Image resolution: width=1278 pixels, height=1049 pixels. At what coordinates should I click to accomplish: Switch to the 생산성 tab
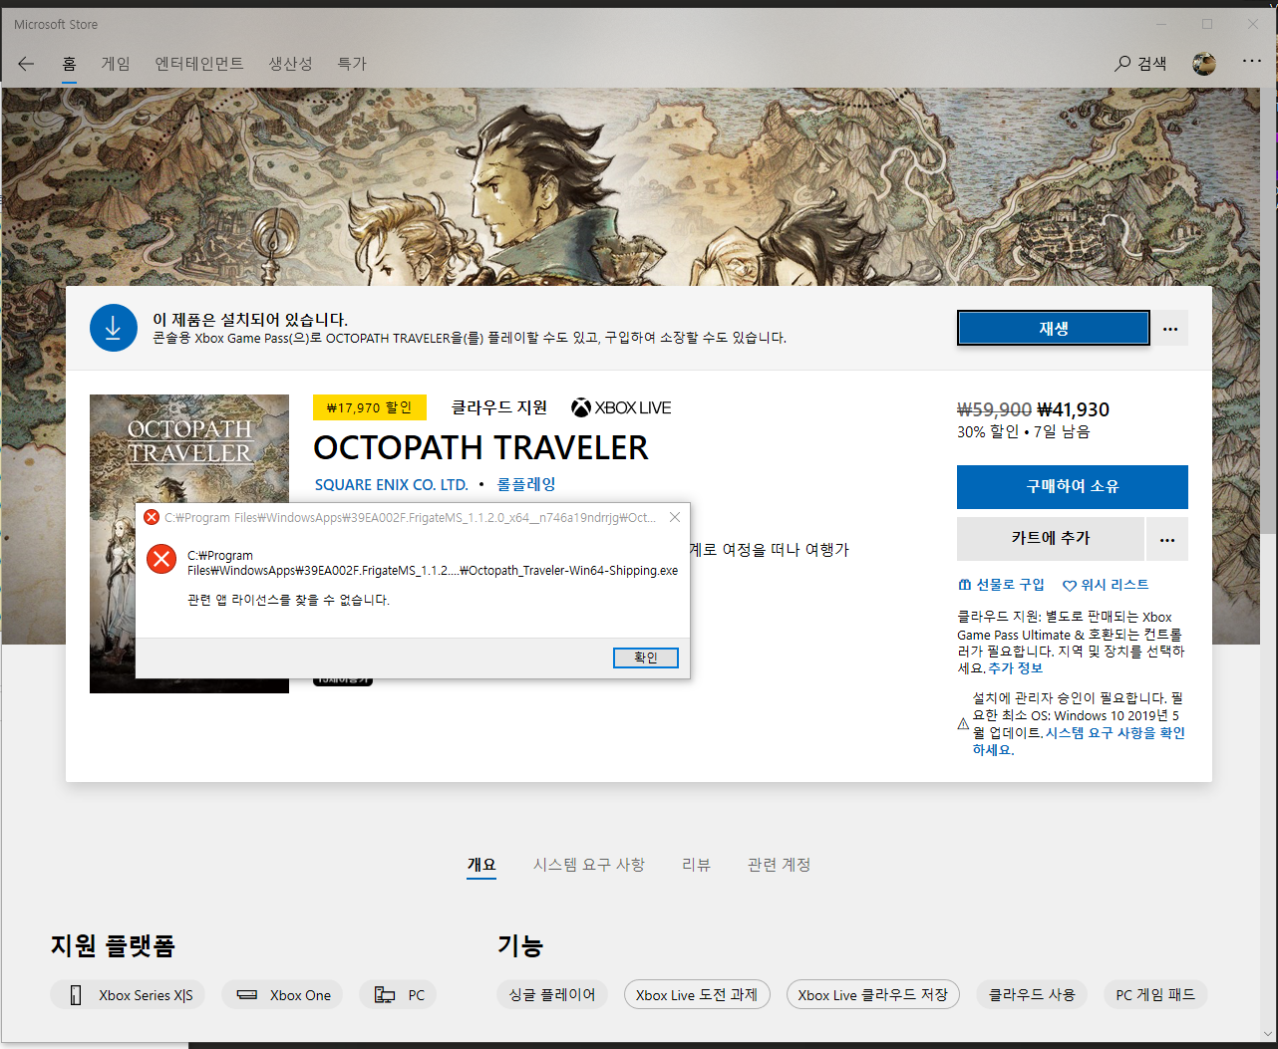pos(290,64)
